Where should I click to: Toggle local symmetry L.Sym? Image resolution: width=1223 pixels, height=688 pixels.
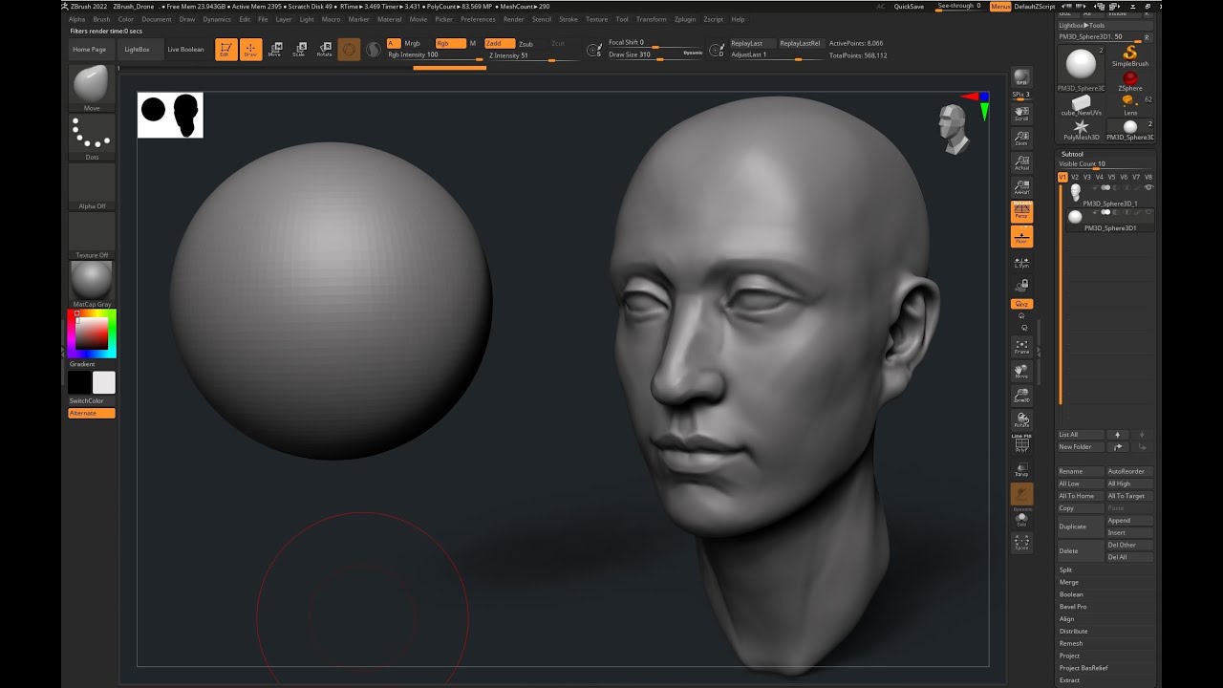pos(1021,262)
